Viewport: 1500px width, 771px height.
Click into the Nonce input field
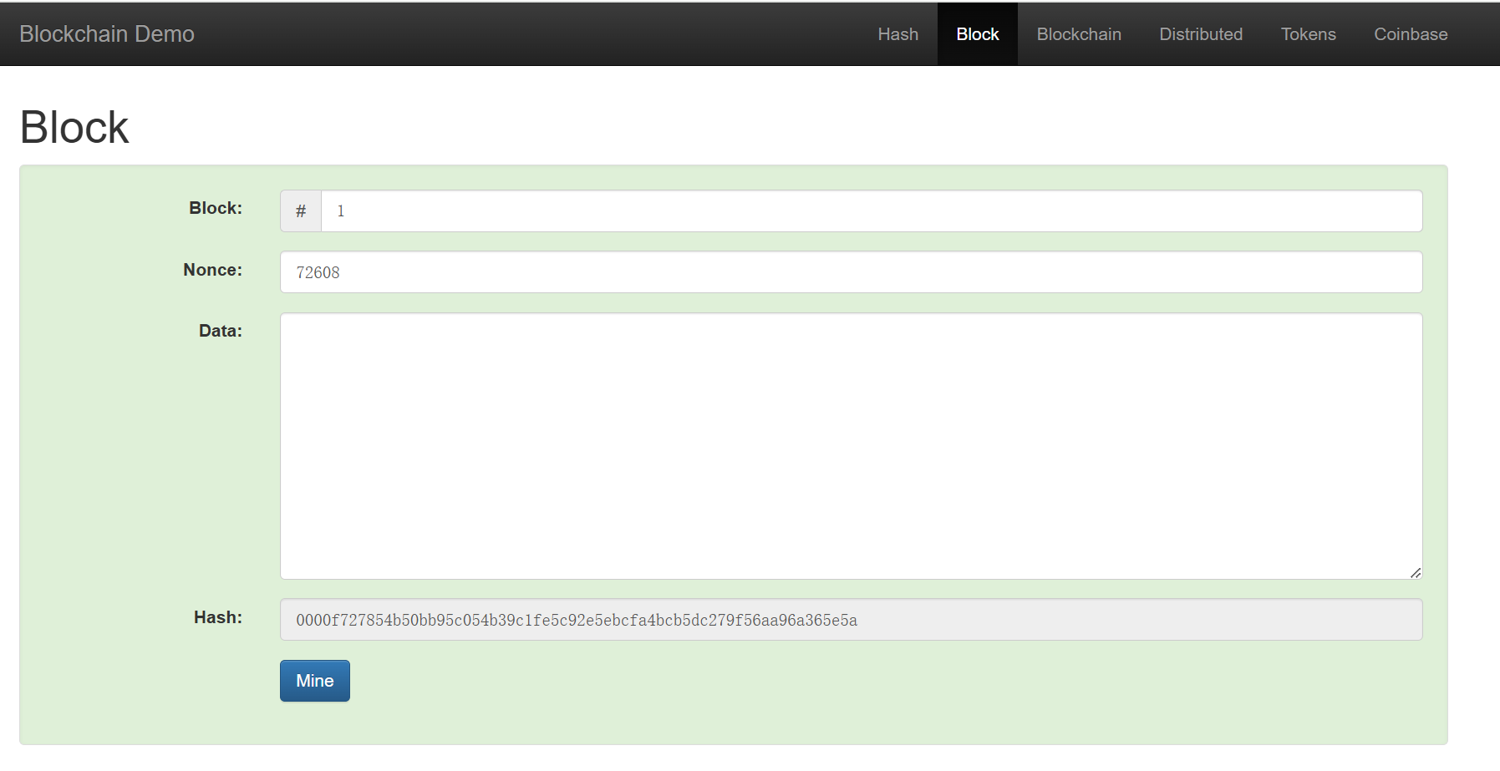[851, 272]
